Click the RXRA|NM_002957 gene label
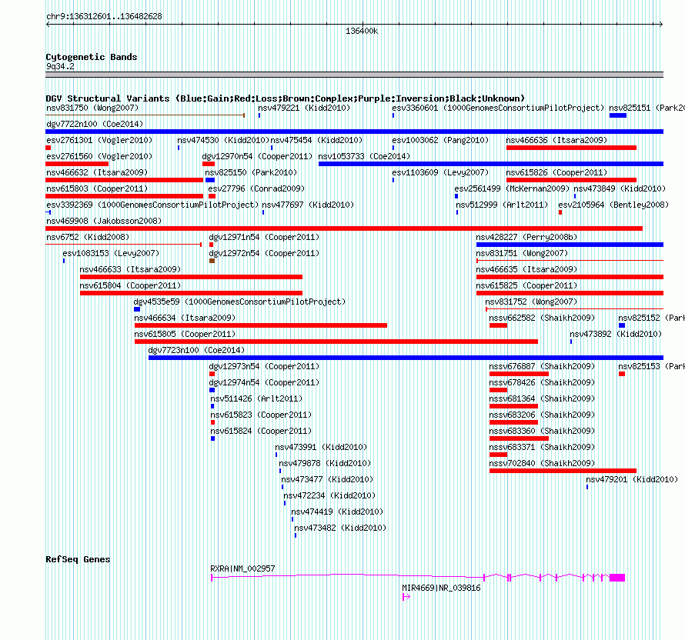685x640 pixels. click(x=242, y=568)
